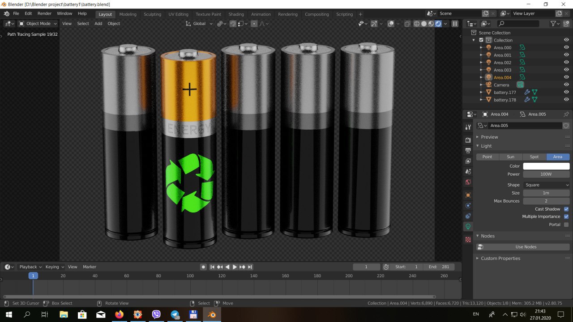Disable Multiple Importance checkbox
The width and height of the screenshot is (573, 322).
[566, 216]
